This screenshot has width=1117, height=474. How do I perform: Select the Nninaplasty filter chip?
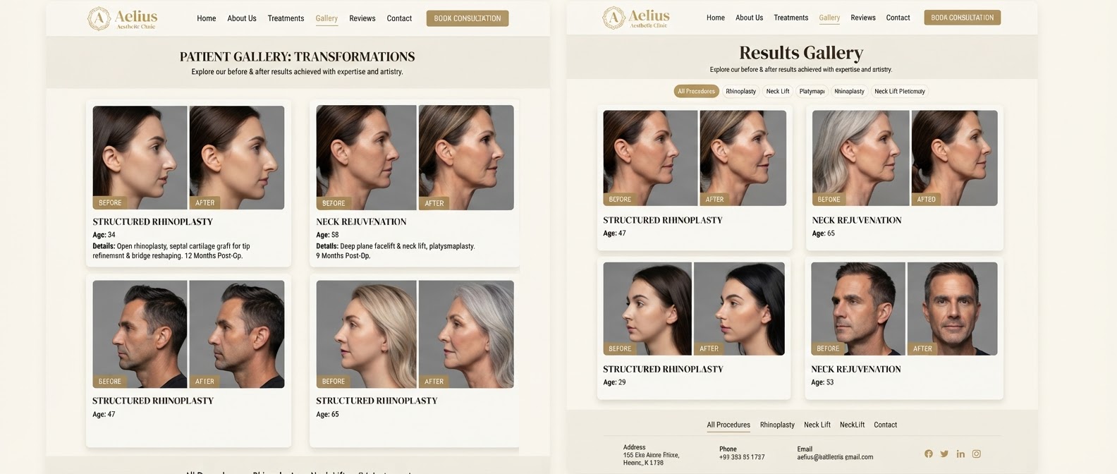[x=849, y=91]
